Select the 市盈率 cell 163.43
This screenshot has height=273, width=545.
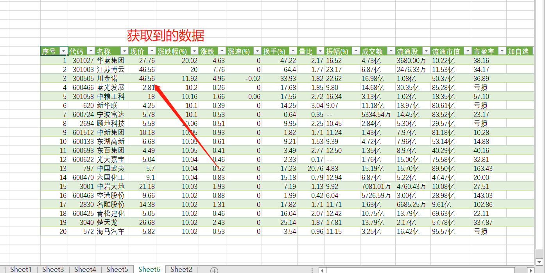tap(489, 168)
